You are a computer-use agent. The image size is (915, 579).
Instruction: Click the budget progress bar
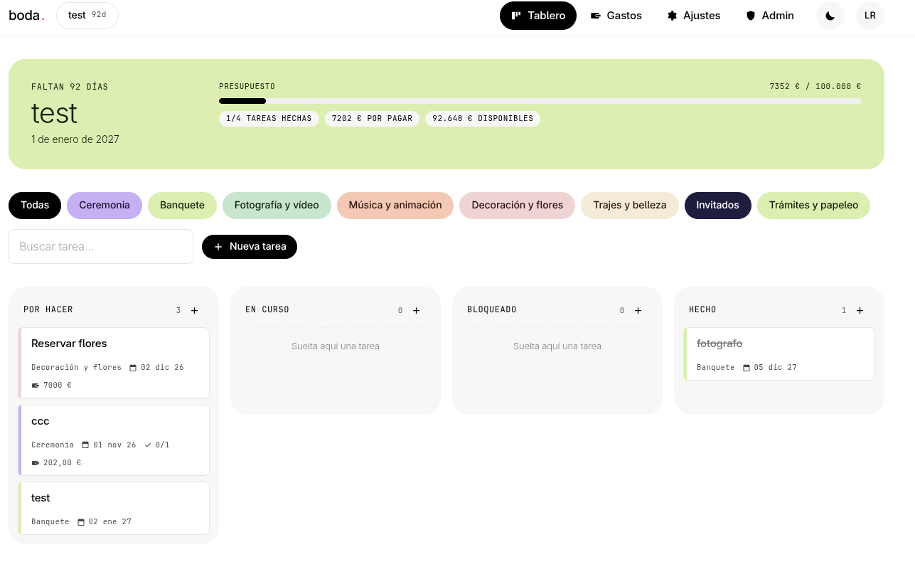pos(540,101)
